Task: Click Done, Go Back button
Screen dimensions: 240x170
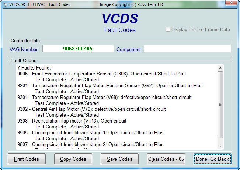Action: coord(212,159)
